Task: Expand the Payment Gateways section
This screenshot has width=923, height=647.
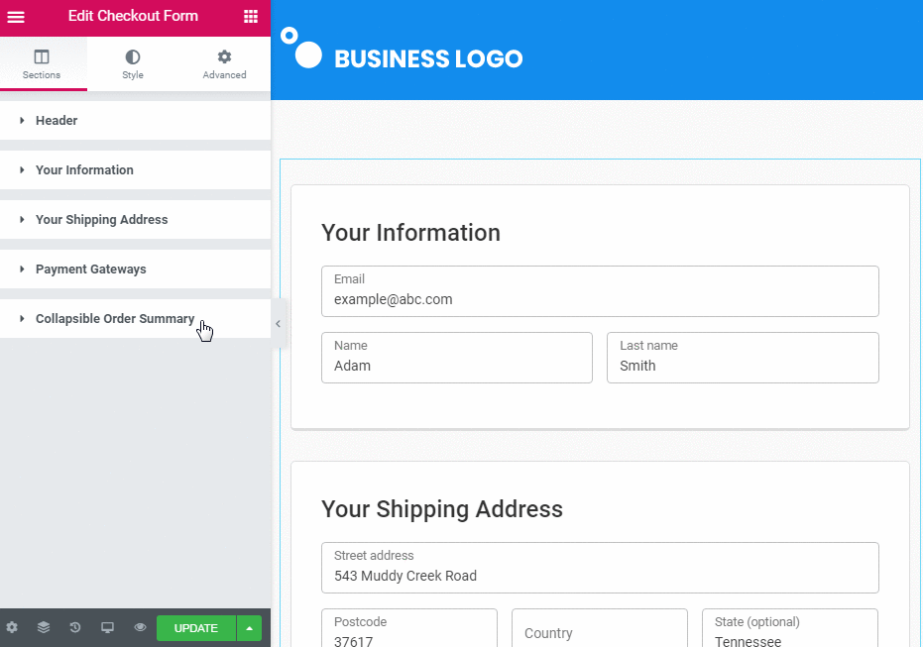Action: point(136,269)
